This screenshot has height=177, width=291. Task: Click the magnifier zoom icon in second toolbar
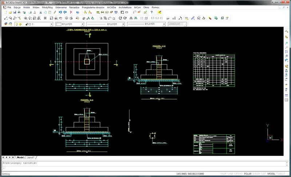tap(10, 18)
